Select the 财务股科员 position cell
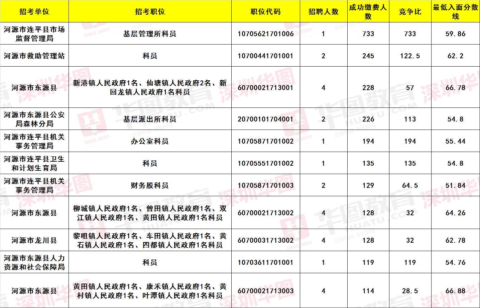Image resolution: width=480 pixels, height=308 pixels. pos(150,185)
